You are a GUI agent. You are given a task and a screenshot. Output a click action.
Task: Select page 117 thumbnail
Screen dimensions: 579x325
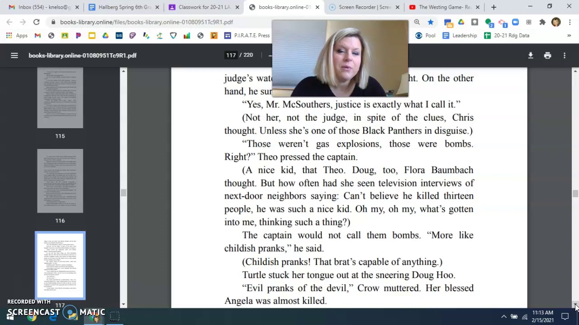pos(60,266)
